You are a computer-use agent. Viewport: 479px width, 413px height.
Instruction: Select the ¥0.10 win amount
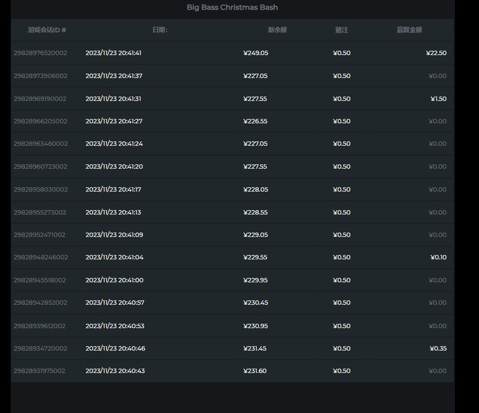point(438,257)
